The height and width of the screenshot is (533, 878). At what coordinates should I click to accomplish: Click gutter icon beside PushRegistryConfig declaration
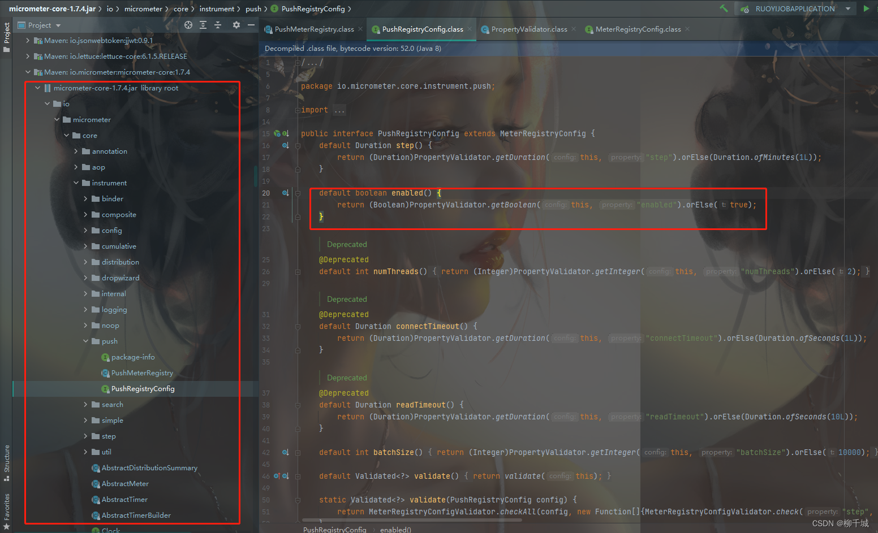coord(277,133)
